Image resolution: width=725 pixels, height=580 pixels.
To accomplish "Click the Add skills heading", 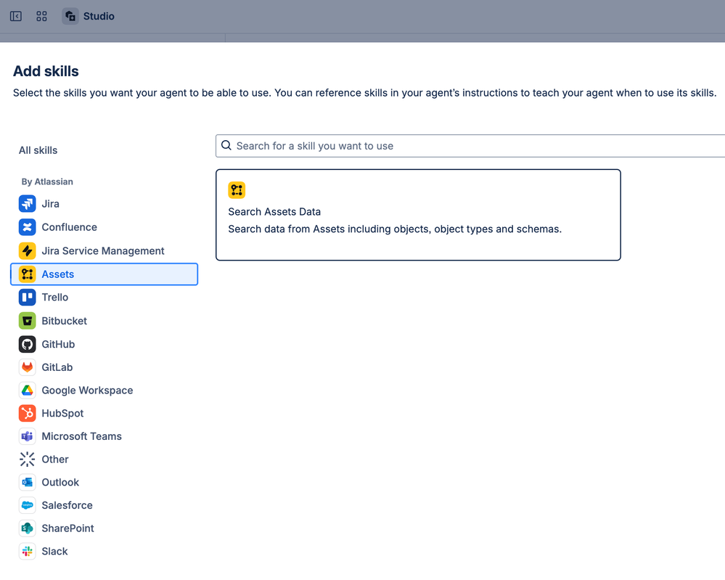I will 46,71.
